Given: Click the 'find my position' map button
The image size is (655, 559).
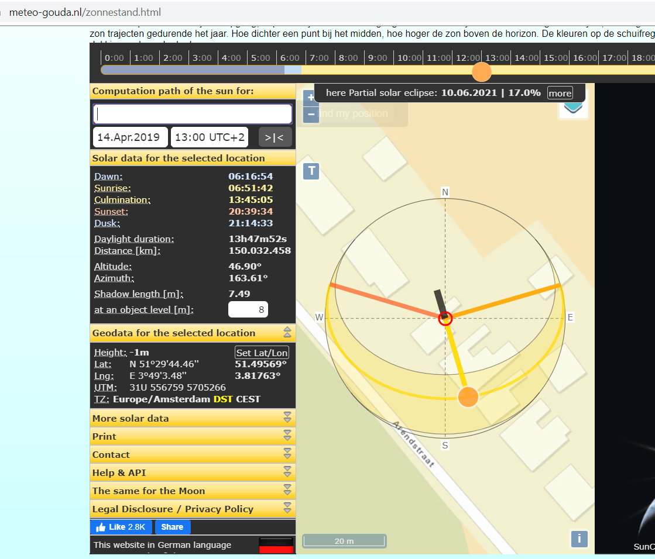Looking at the screenshot, I should coord(354,113).
